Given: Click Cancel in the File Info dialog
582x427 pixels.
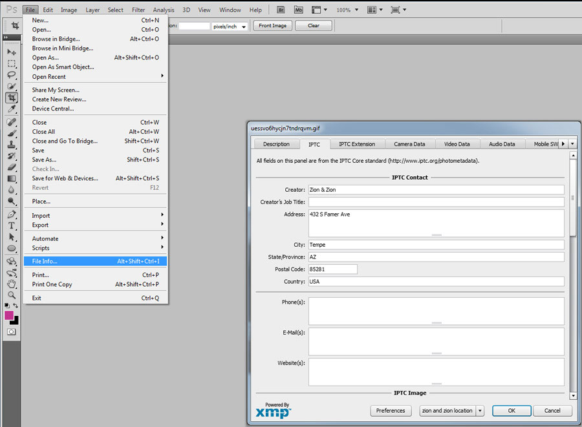Looking at the screenshot, I should tap(552, 411).
